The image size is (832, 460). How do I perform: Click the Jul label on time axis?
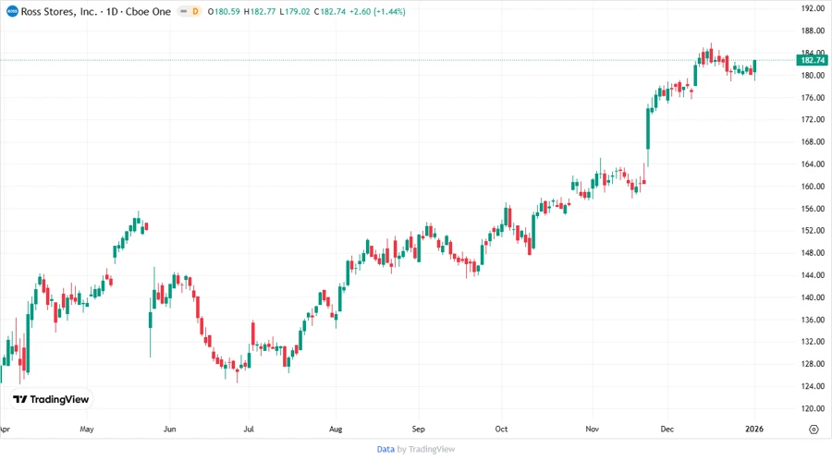(249, 429)
